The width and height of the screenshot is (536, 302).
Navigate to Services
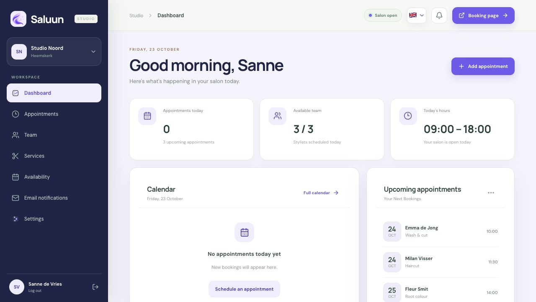pyautogui.click(x=54, y=156)
